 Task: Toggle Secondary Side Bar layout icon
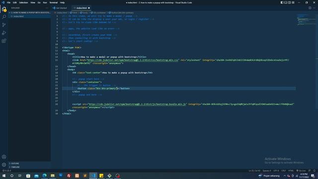click(x=289, y=2)
